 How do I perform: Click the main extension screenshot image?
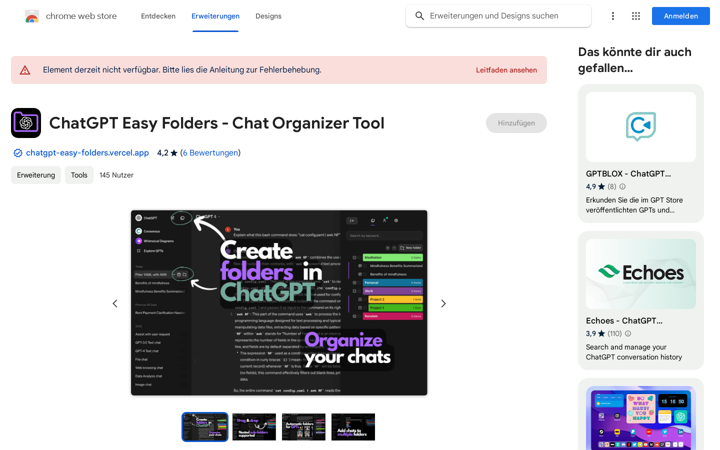point(279,303)
